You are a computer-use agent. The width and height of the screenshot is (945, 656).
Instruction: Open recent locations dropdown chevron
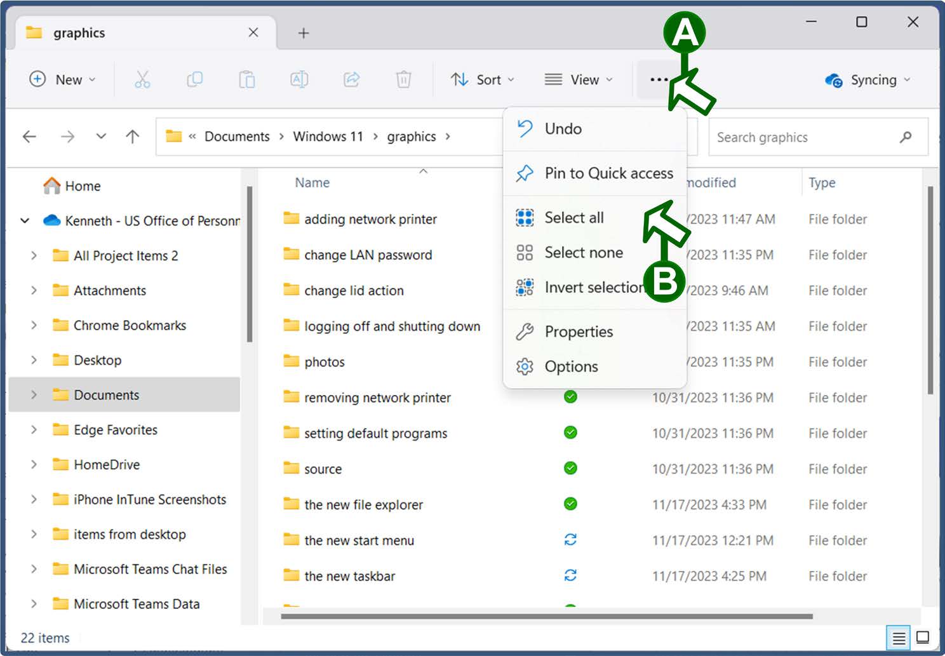(x=100, y=136)
